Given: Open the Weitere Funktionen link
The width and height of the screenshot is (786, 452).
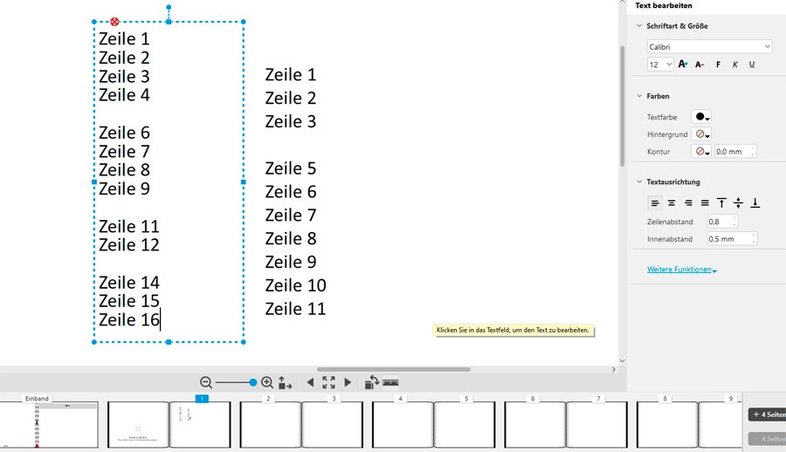Looking at the screenshot, I should 681,270.
